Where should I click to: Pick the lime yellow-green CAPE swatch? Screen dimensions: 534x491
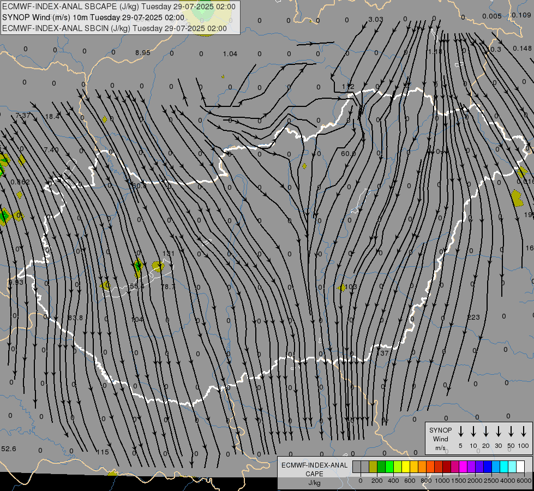(398, 466)
